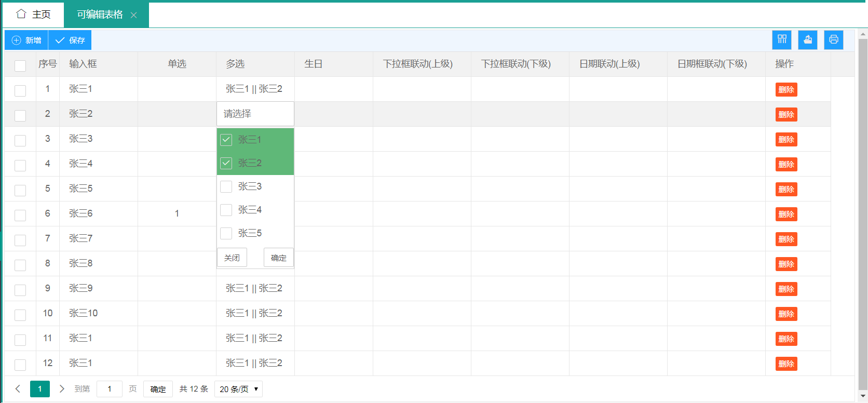Click the export table icon
This screenshot has width=868, height=403.
point(808,40)
